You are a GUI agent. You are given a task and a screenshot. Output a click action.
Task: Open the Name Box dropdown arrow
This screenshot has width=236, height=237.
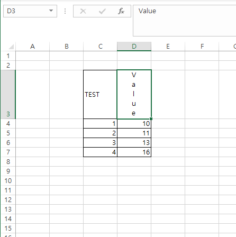click(x=51, y=11)
